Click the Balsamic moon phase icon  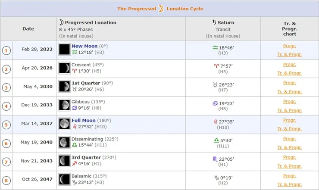tap(64, 179)
